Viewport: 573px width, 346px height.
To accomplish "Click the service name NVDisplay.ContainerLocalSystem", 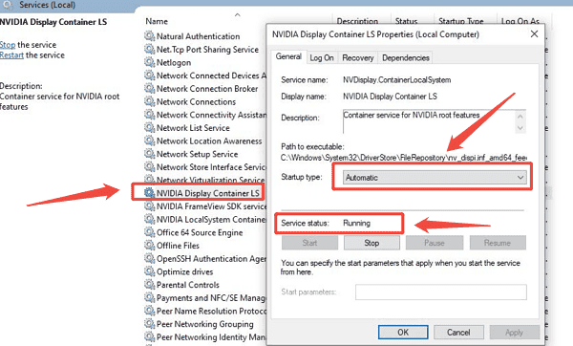I will [397, 79].
